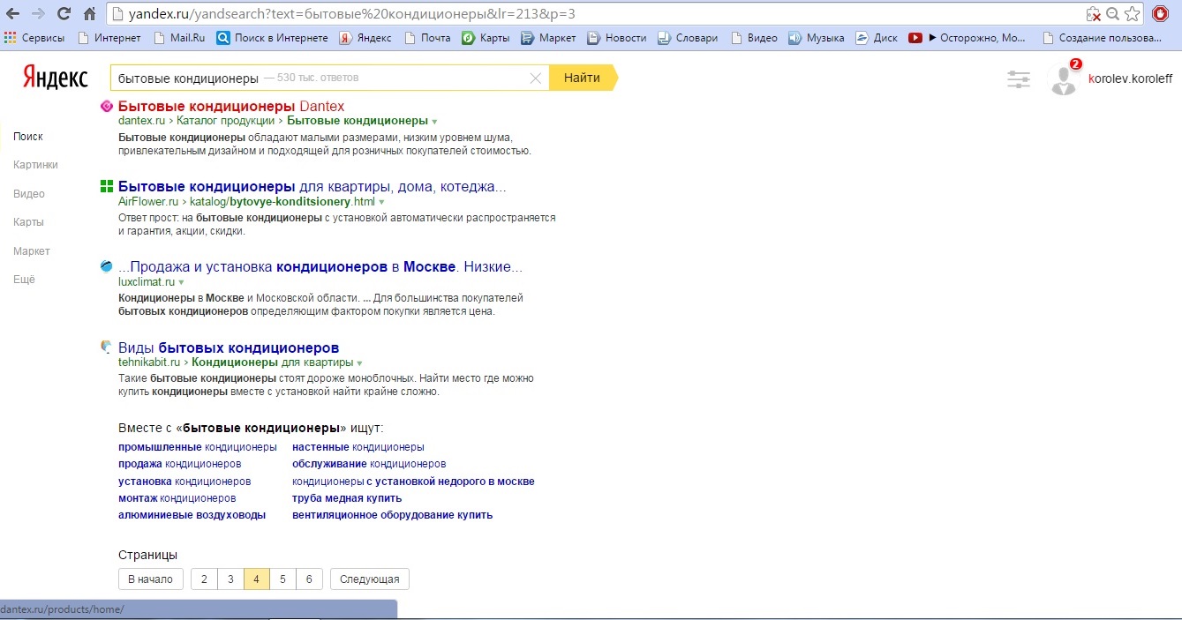Viewport: 1182px width, 620px height.
Task: Click the tehnikabit result favicon
Action: pyautogui.click(x=107, y=347)
